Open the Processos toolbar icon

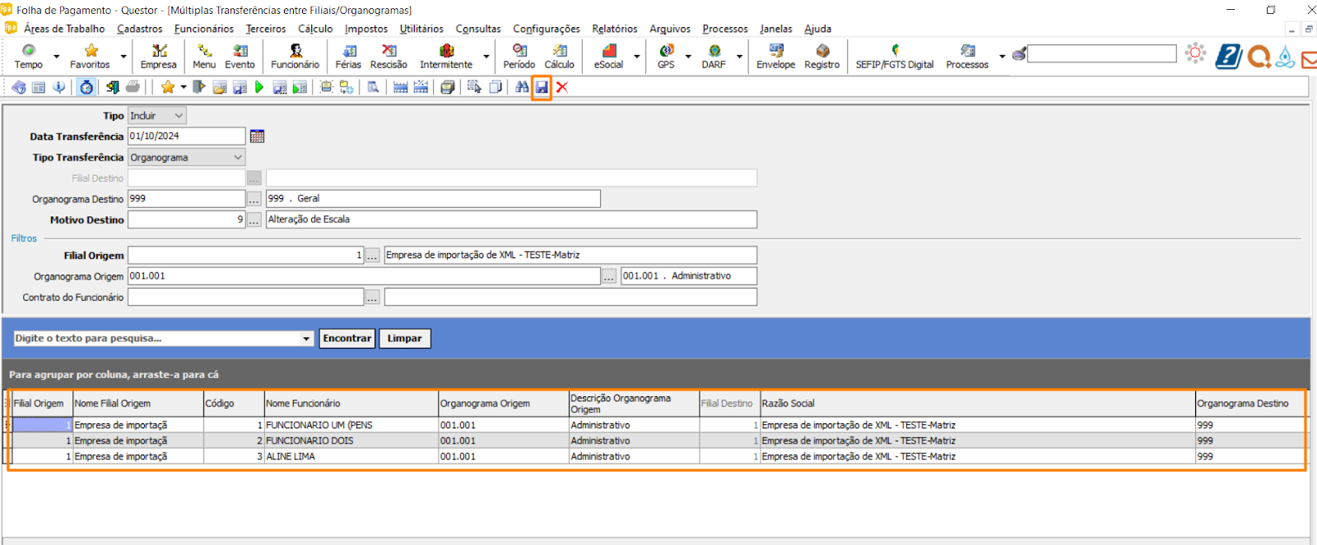point(967,56)
